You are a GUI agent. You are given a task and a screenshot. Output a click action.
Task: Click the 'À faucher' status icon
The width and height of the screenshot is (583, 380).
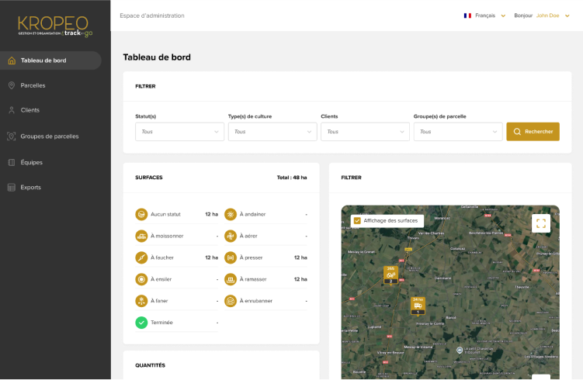tap(141, 257)
